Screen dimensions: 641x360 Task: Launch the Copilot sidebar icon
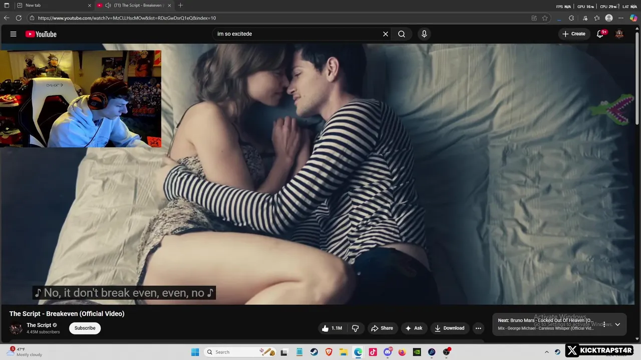click(633, 18)
